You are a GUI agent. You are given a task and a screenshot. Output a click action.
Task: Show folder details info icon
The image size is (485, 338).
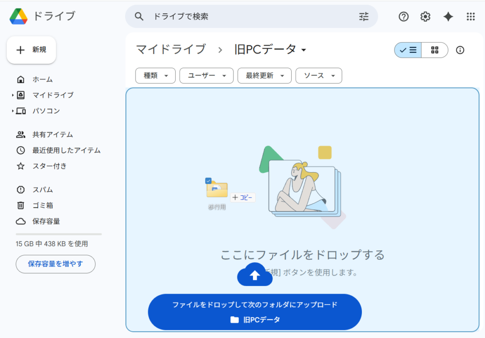(460, 50)
